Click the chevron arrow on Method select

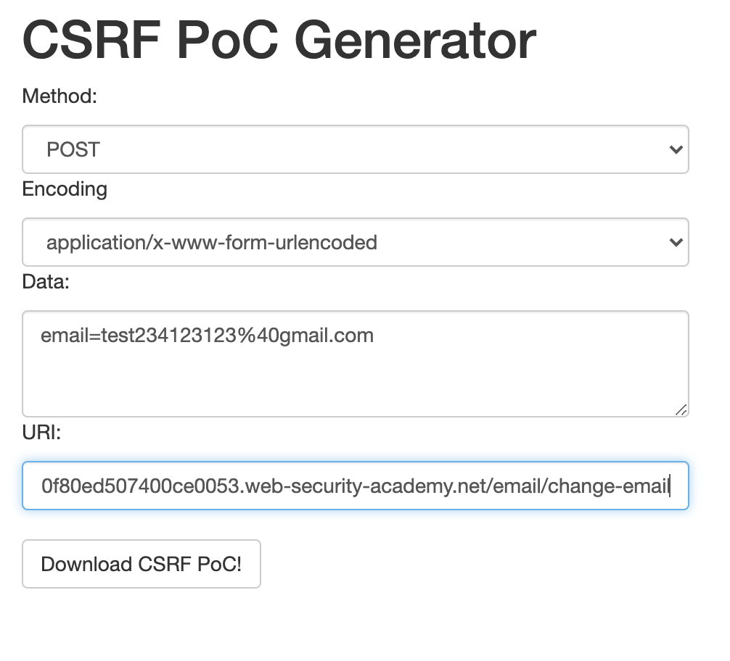pos(676,150)
